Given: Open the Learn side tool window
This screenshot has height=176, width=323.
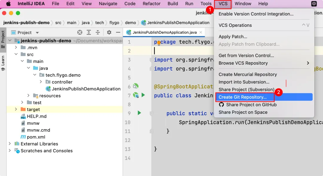Looking at the screenshot, I should click(x=3, y=63).
